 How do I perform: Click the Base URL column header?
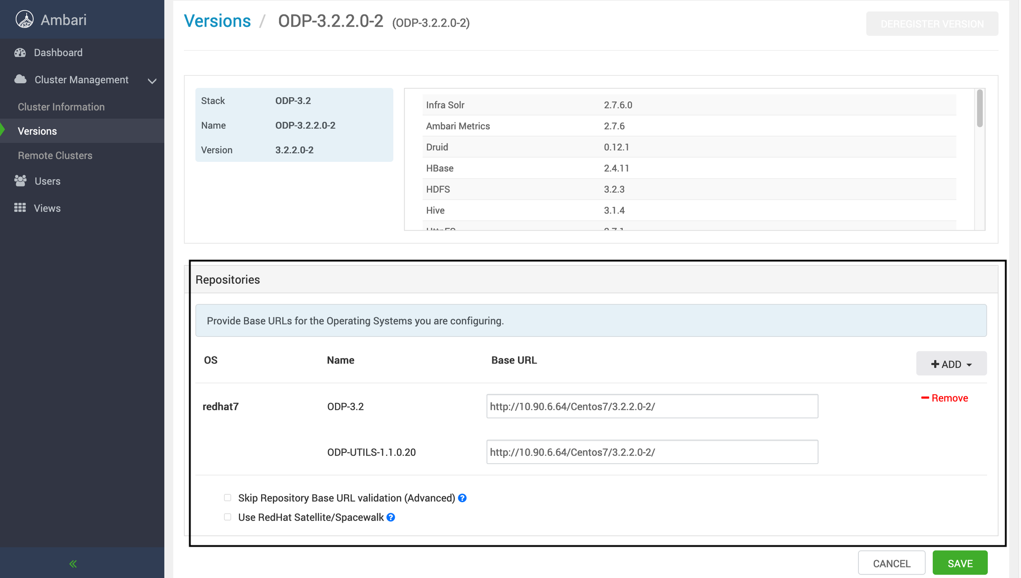[x=514, y=360]
